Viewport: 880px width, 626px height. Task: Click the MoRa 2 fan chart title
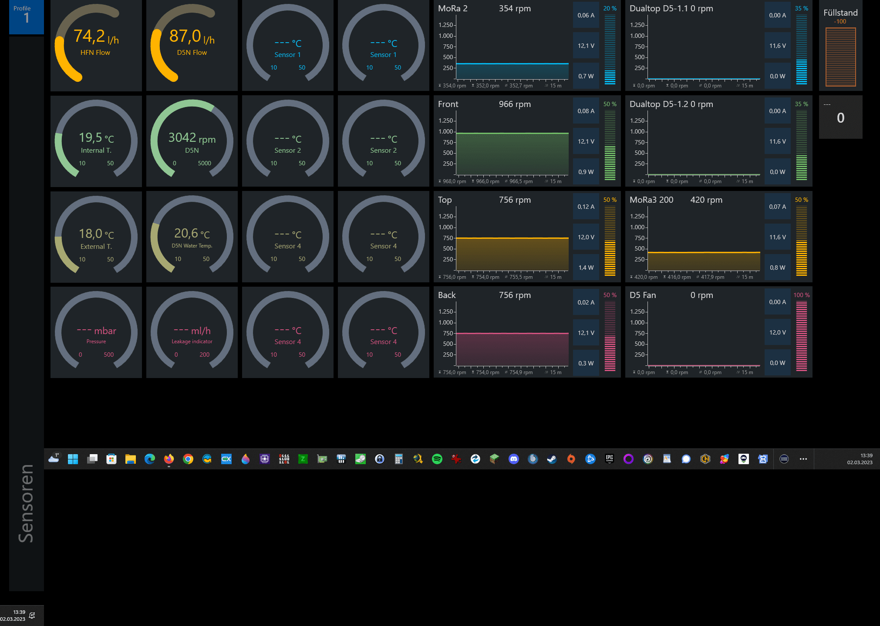pos(453,8)
